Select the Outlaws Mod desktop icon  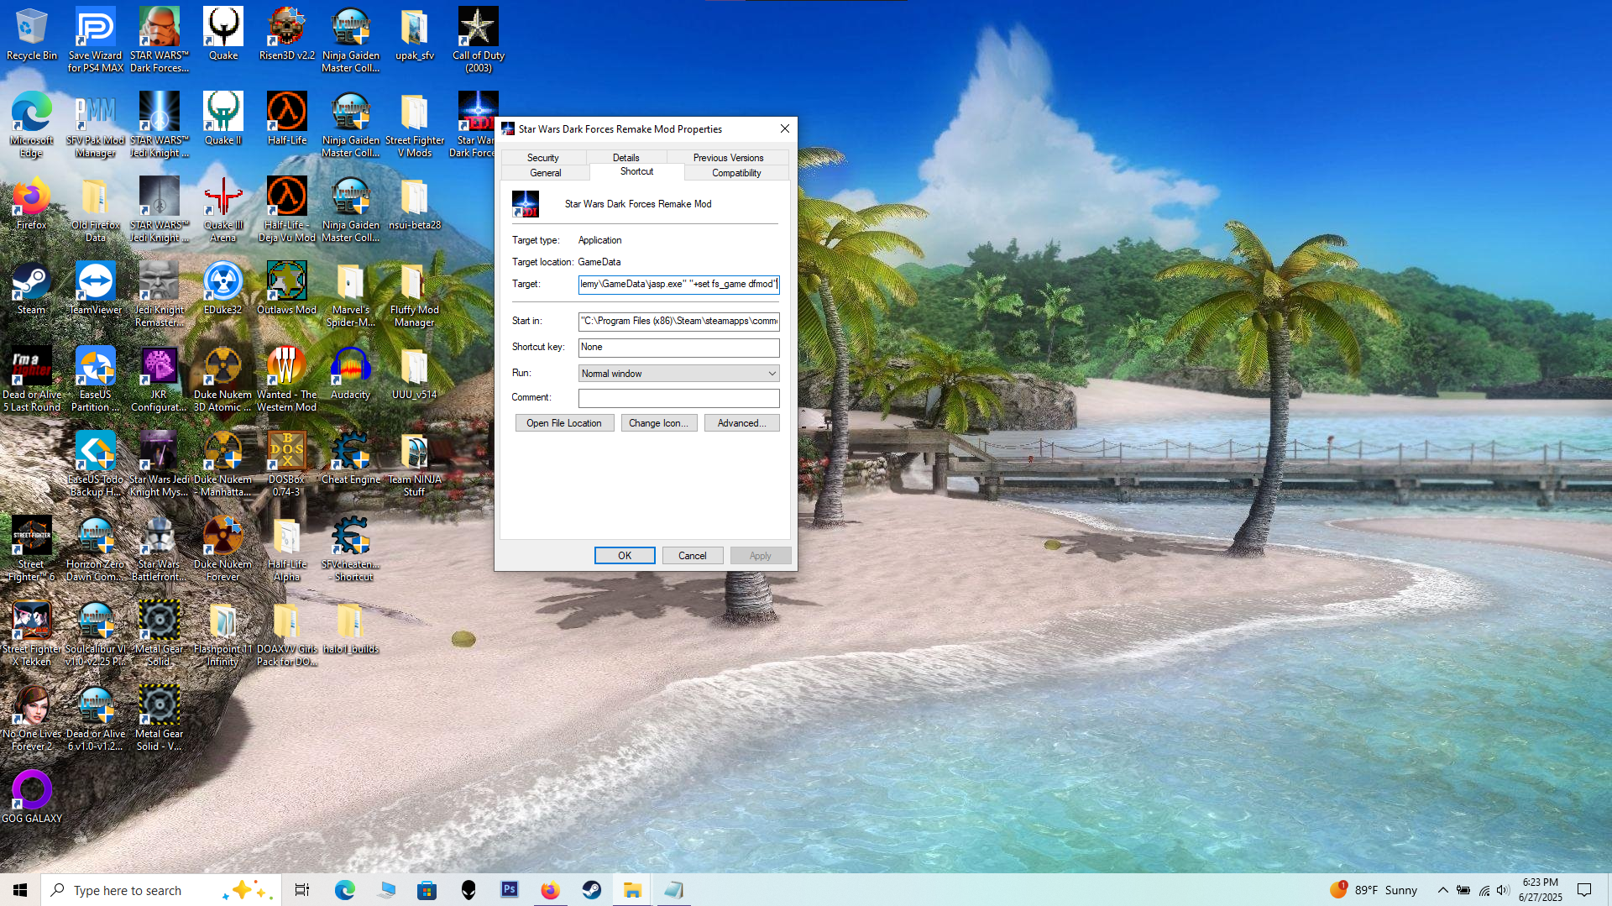(x=287, y=289)
